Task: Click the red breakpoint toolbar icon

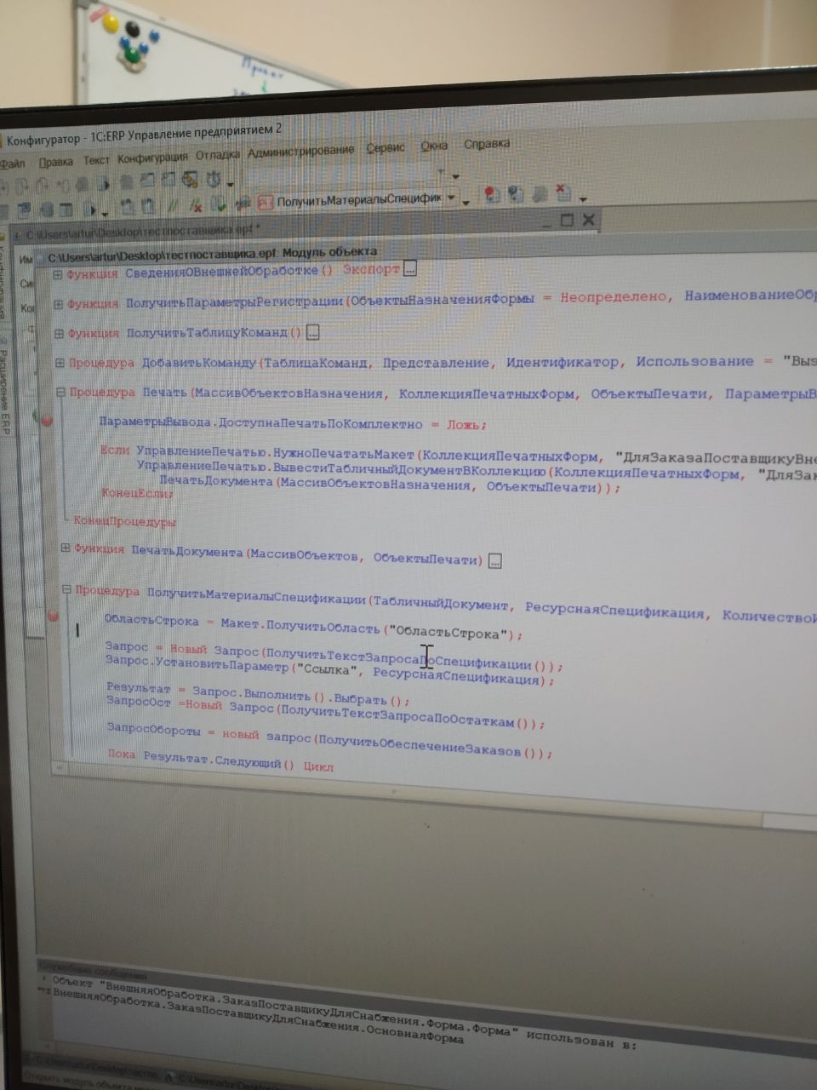Action: [491, 195]
